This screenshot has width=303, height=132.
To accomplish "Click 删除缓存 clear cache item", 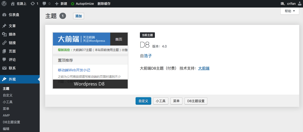I will [104, 3].
